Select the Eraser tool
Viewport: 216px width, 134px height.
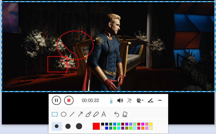point(125,114)
